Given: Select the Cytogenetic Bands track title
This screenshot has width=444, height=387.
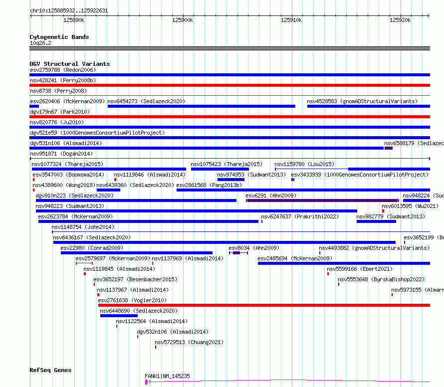Looking at the screenshot, I should (x=59, y=37).
